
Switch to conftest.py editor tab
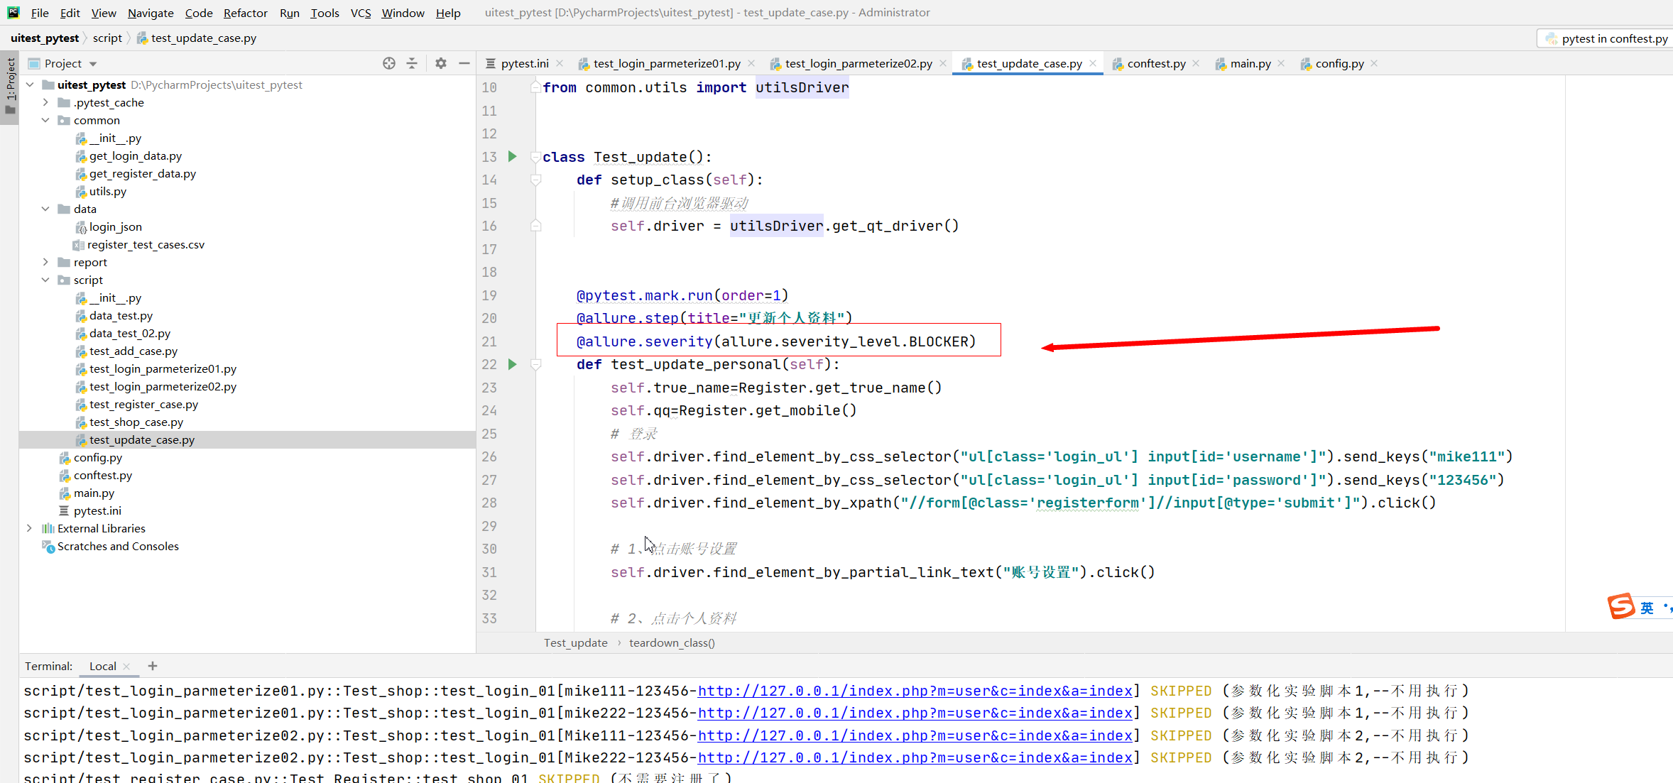click(x=1155, y=63)
